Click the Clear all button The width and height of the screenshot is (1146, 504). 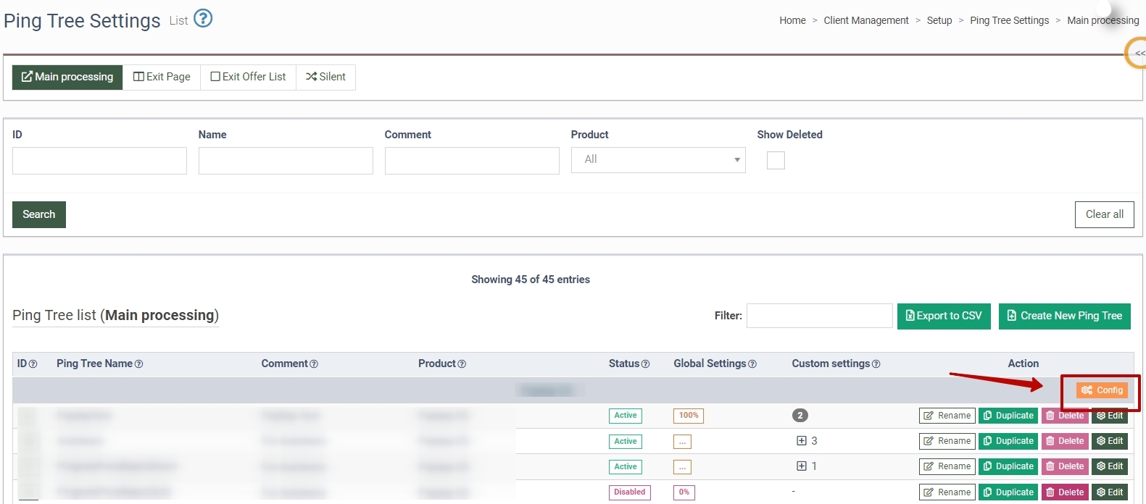point(1105,214)
